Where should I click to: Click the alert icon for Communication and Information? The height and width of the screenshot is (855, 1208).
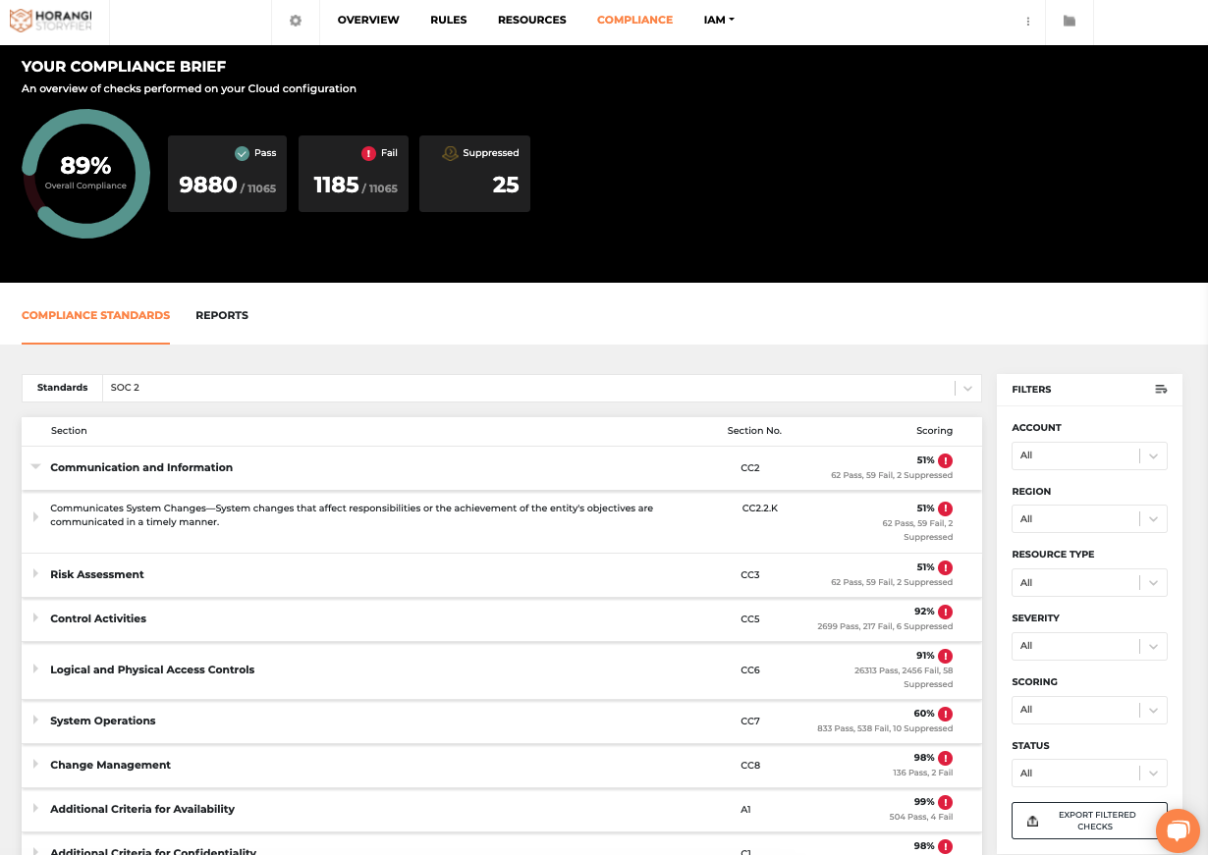pos(945,460)
